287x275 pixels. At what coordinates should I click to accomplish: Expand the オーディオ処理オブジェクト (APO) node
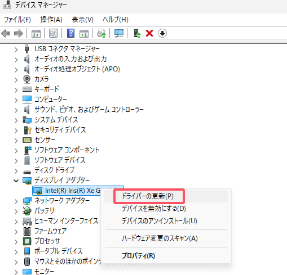pyautogui.click(x=16, y=70)
